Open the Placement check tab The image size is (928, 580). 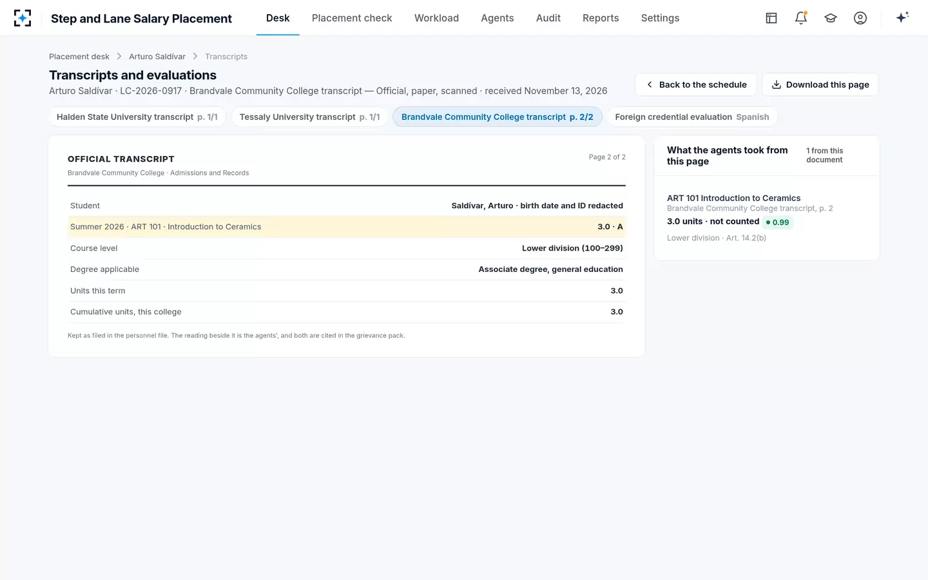click(x=352, y=18)
